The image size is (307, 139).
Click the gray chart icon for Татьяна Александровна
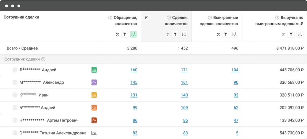point(94,133)
